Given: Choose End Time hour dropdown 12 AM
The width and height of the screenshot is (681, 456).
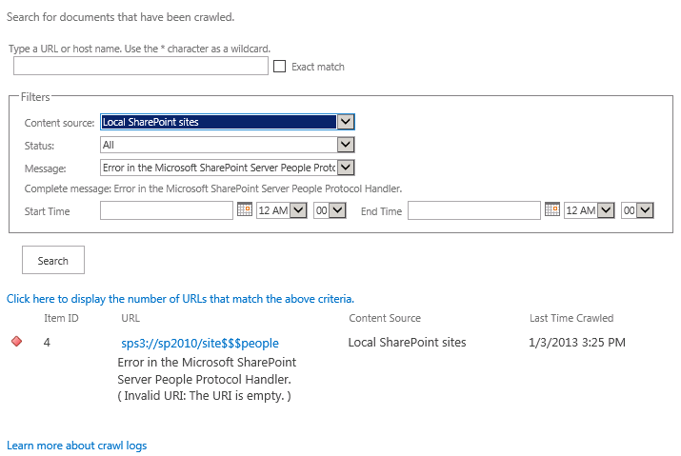Looking at the screenshot, I should [590, 210].
